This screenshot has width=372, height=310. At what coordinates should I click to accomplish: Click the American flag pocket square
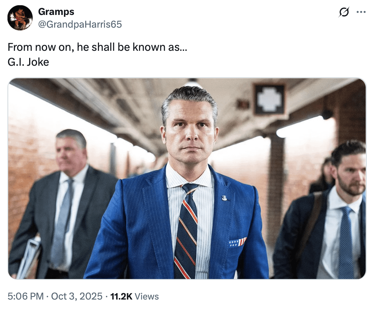click(x=238, y=242)
